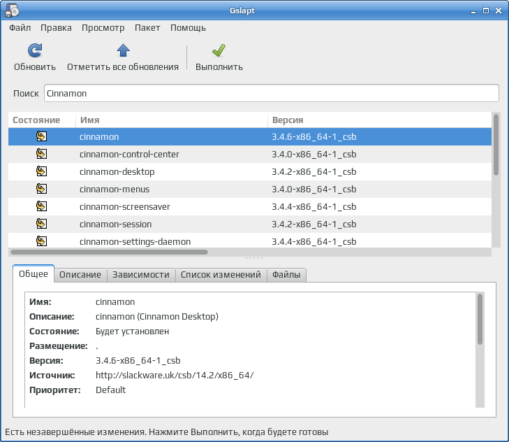Click the 'Будет установлен' status value
509x442 pixels.
click(132, 331)
